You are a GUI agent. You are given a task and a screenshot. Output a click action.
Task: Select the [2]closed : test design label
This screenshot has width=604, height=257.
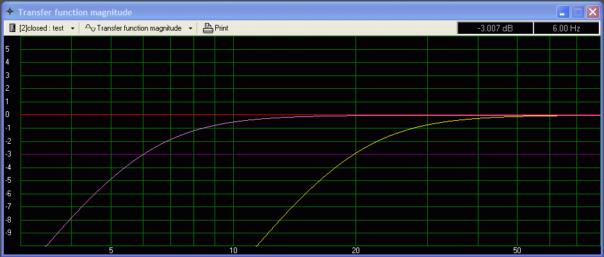pyautogui.click(x=42, y=28)
